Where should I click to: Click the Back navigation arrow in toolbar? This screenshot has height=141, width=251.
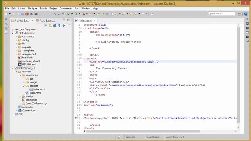tap(131, 14)
